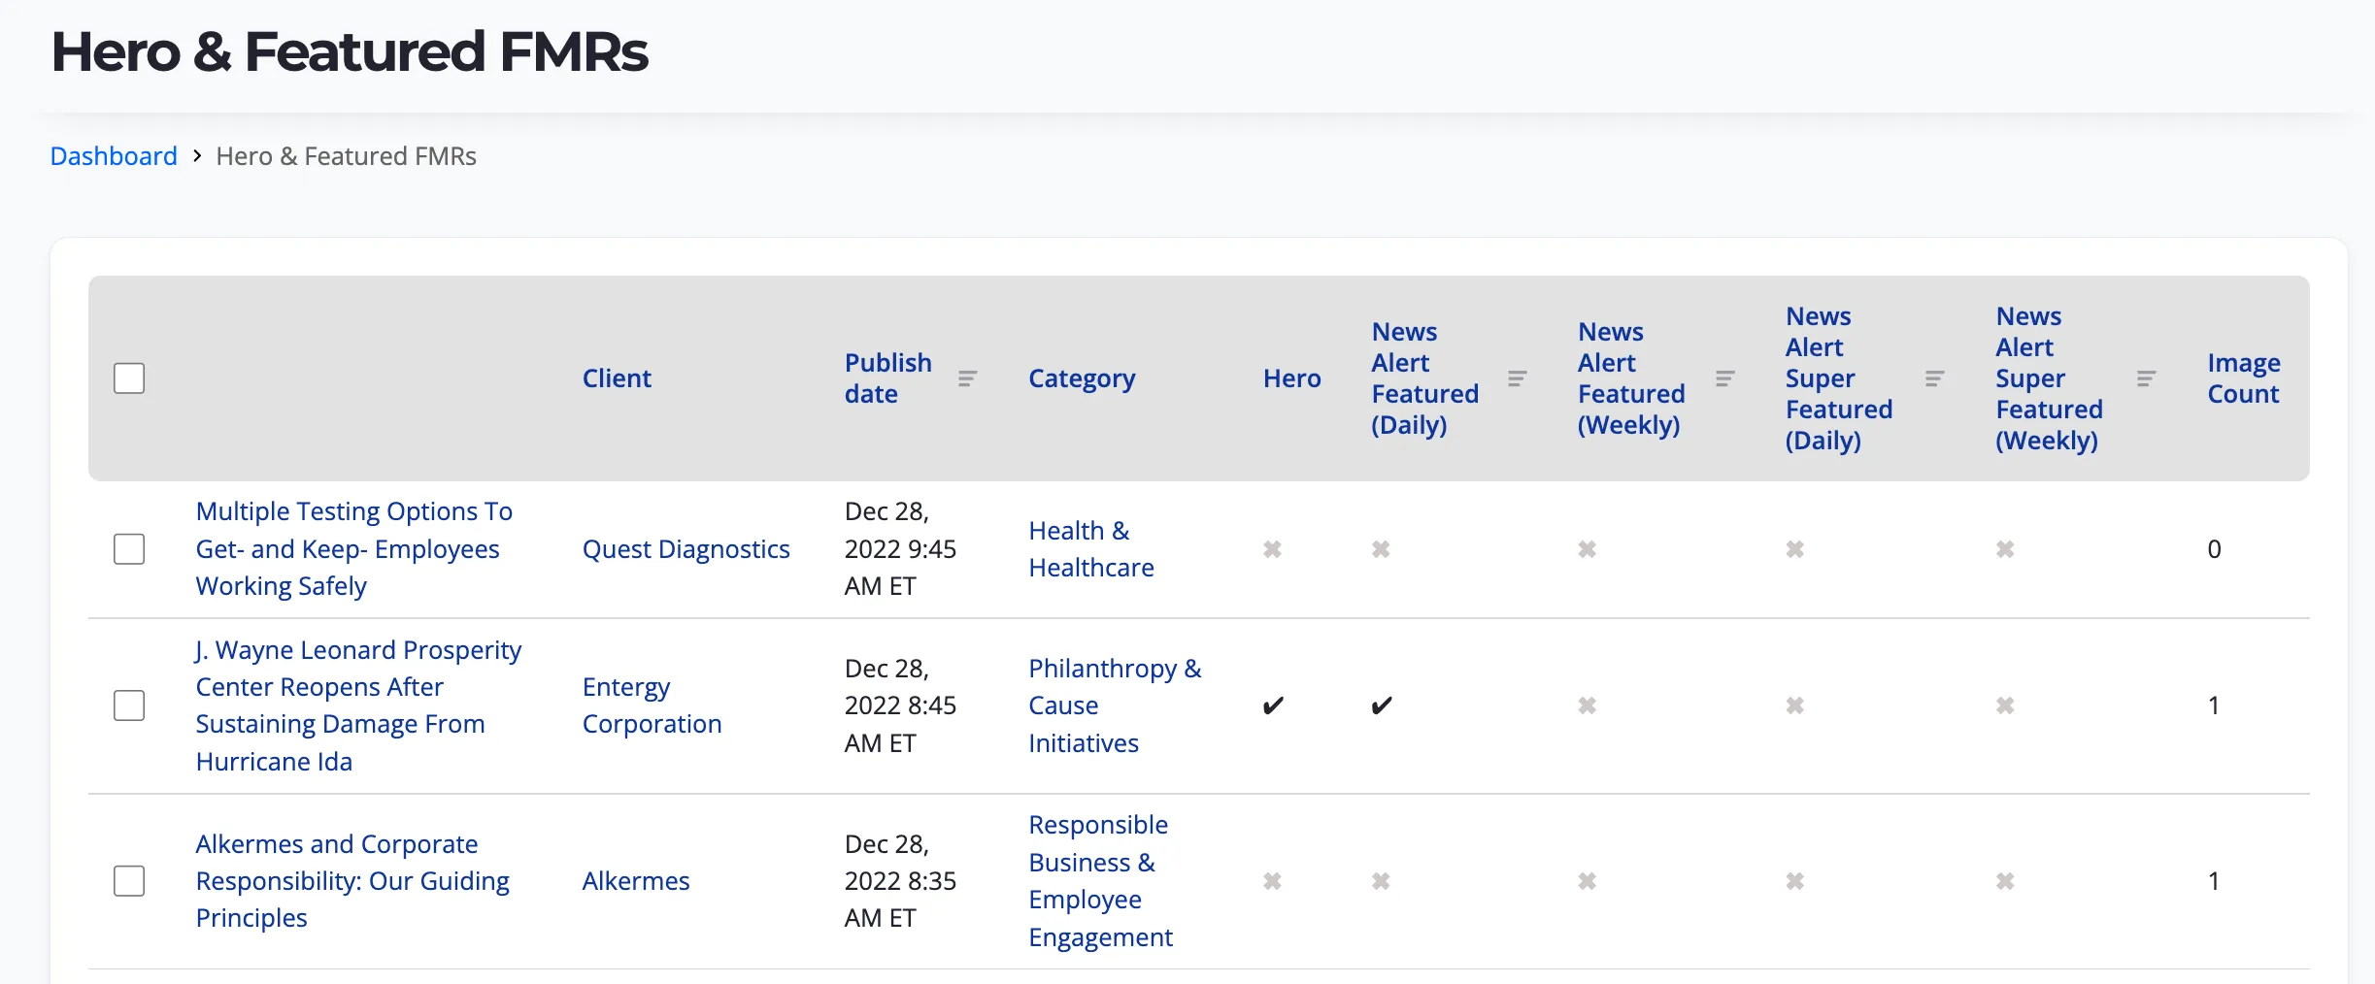Image resolution: width=2375 pixels, height=984 pixels.
Task: Click Featured Weekly cross in Alkermes row
Action: point(1587,881)
